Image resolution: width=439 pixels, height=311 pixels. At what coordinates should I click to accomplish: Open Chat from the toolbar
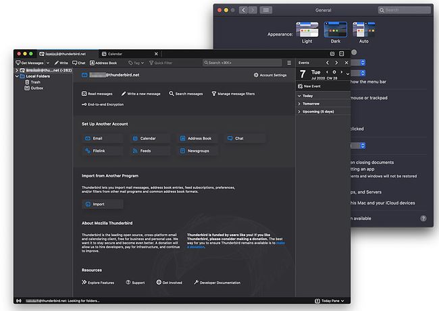point(79,63)
